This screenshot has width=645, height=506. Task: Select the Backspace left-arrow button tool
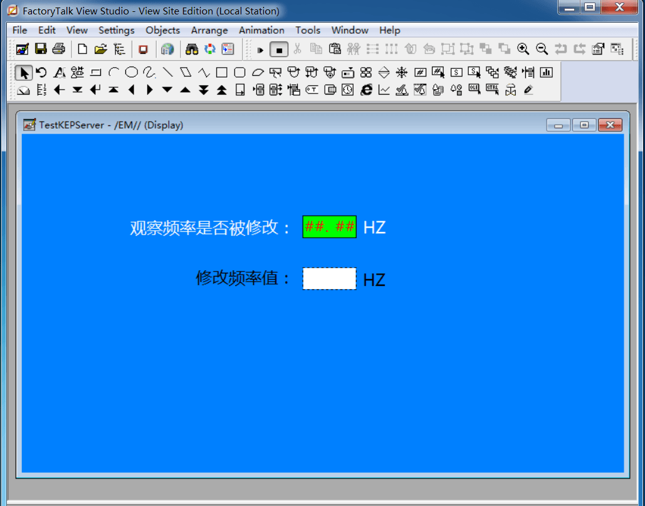pyautogui.click(x=60, y=90)
